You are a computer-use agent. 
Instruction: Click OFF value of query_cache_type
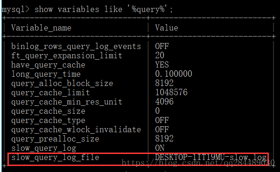pyautogui.click(x=162, y=120)
